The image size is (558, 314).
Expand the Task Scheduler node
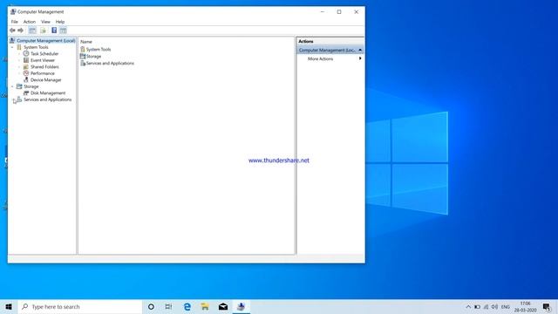tap(19, 54)
